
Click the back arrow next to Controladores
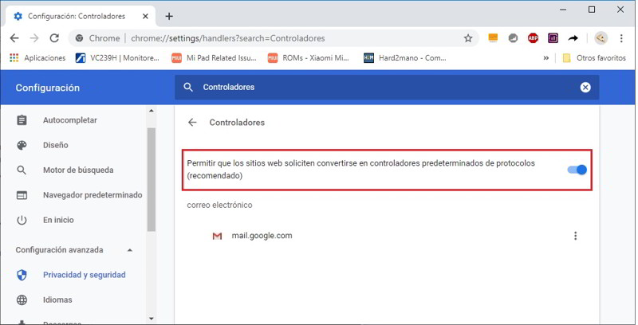point(192,123)
